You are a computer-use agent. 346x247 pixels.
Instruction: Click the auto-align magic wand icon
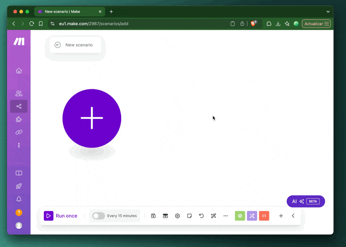pos(213,216)
